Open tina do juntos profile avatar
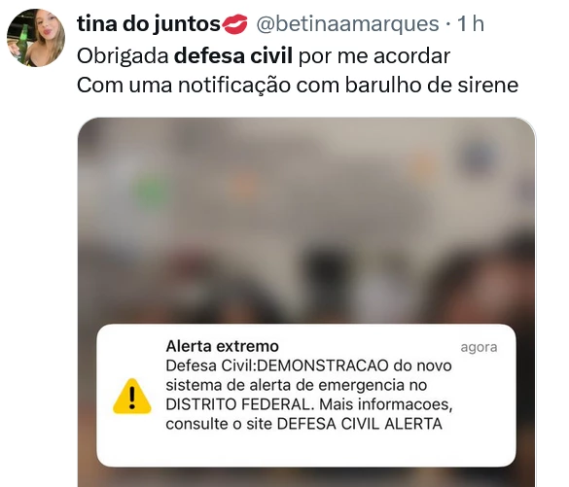Screen dimensions: 569x487 (36, 38)
